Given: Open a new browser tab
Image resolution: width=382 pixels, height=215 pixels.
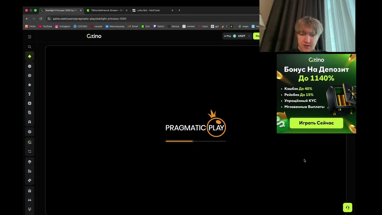Looking at the screenshot, I should pos(179,10).
